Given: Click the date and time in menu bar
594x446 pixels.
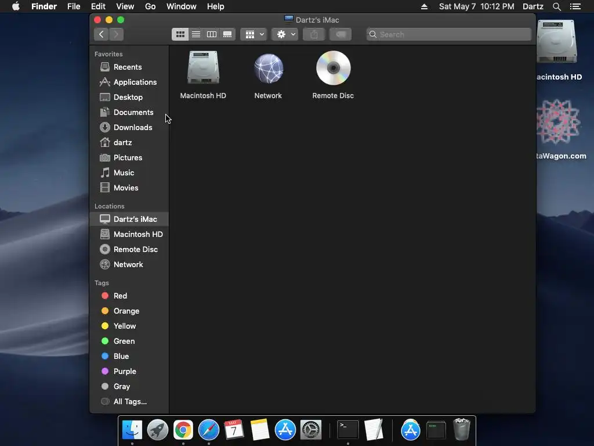Looking at the screenshot, I should pos(477,6).
